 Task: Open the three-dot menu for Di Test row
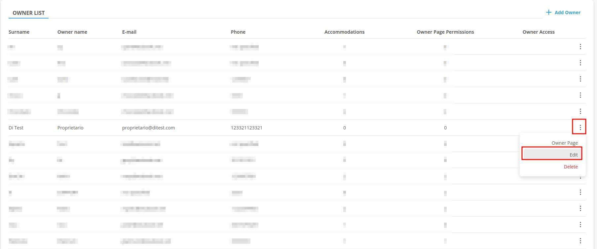(580, 127)
